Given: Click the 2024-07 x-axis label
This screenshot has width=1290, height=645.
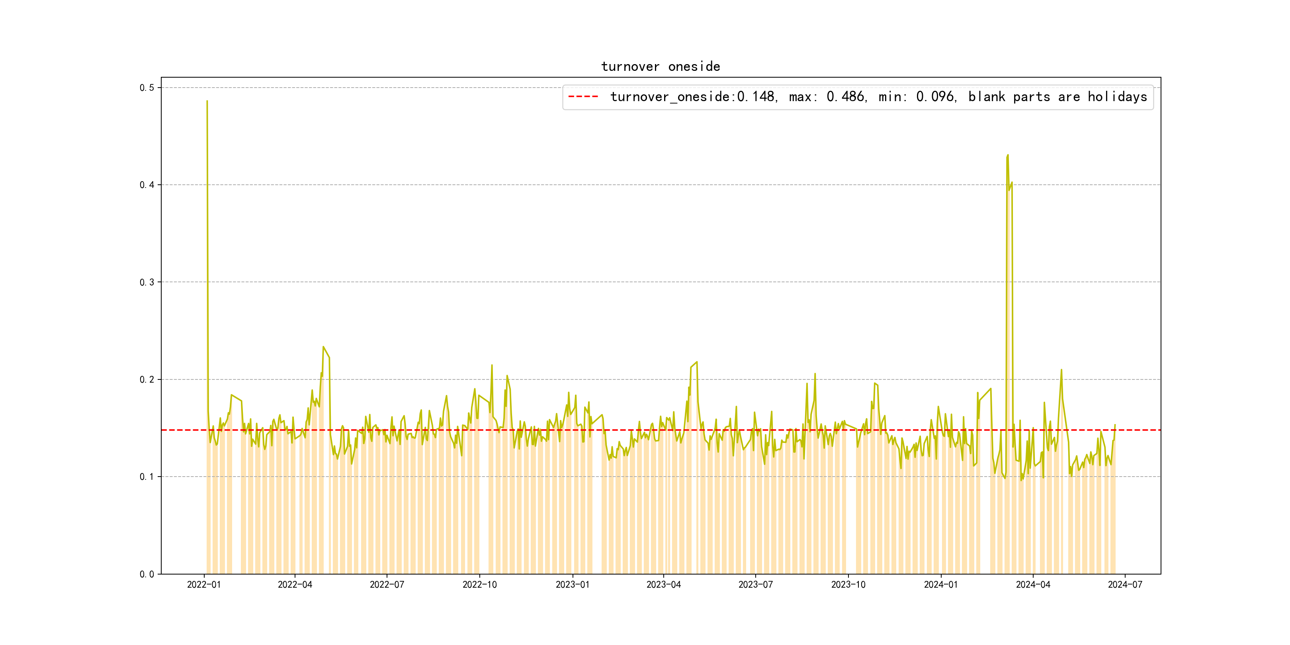Looking at the screenshot, I should click(x=1125, y=585).
